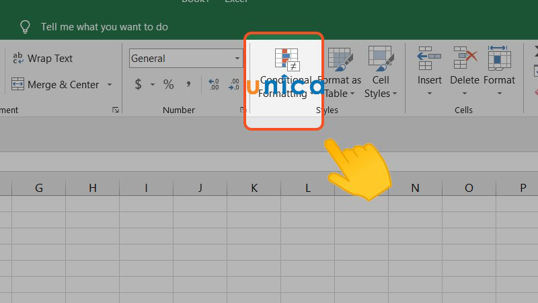Viewport: 538px width, 303px height.
Task: Select column G header
Action: pos(39,188)
